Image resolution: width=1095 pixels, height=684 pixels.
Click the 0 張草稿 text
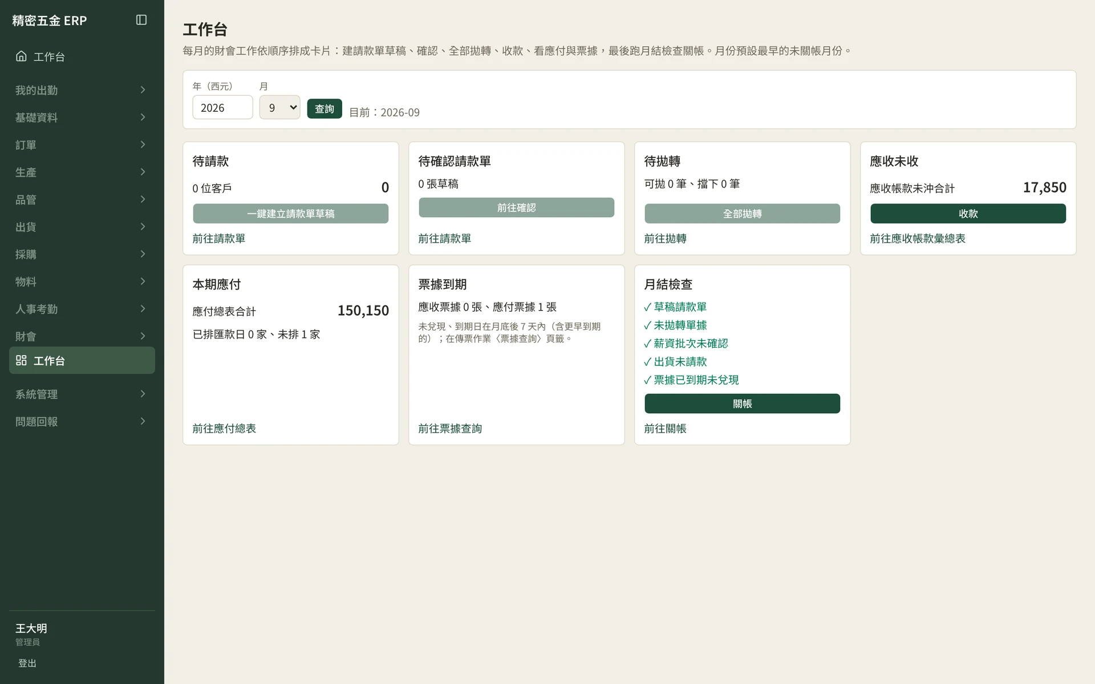[439, 184]
